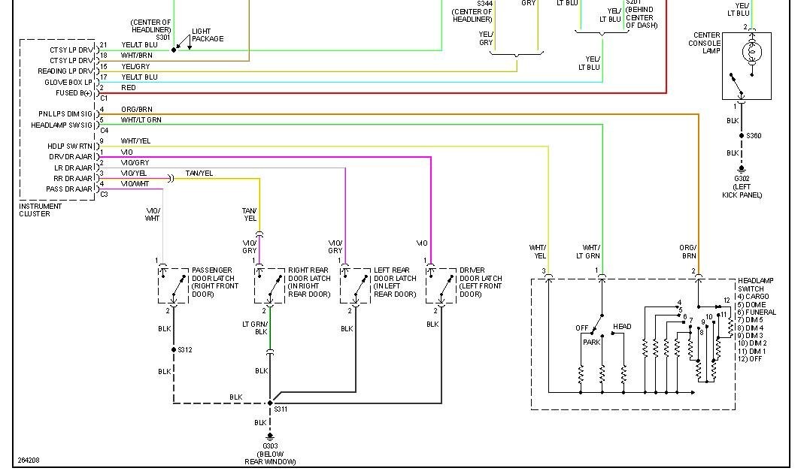Click the PARK switch position label
804x474 pixels.
tap(592, 342)
